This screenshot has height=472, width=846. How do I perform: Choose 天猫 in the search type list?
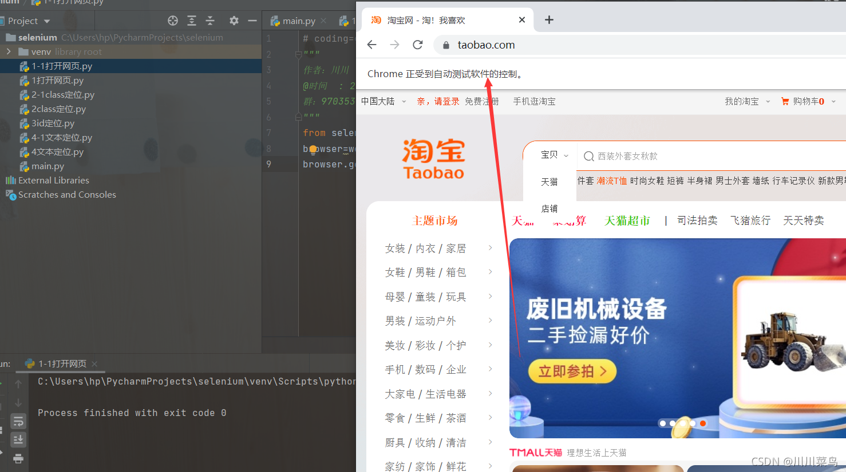click(549, 182)
